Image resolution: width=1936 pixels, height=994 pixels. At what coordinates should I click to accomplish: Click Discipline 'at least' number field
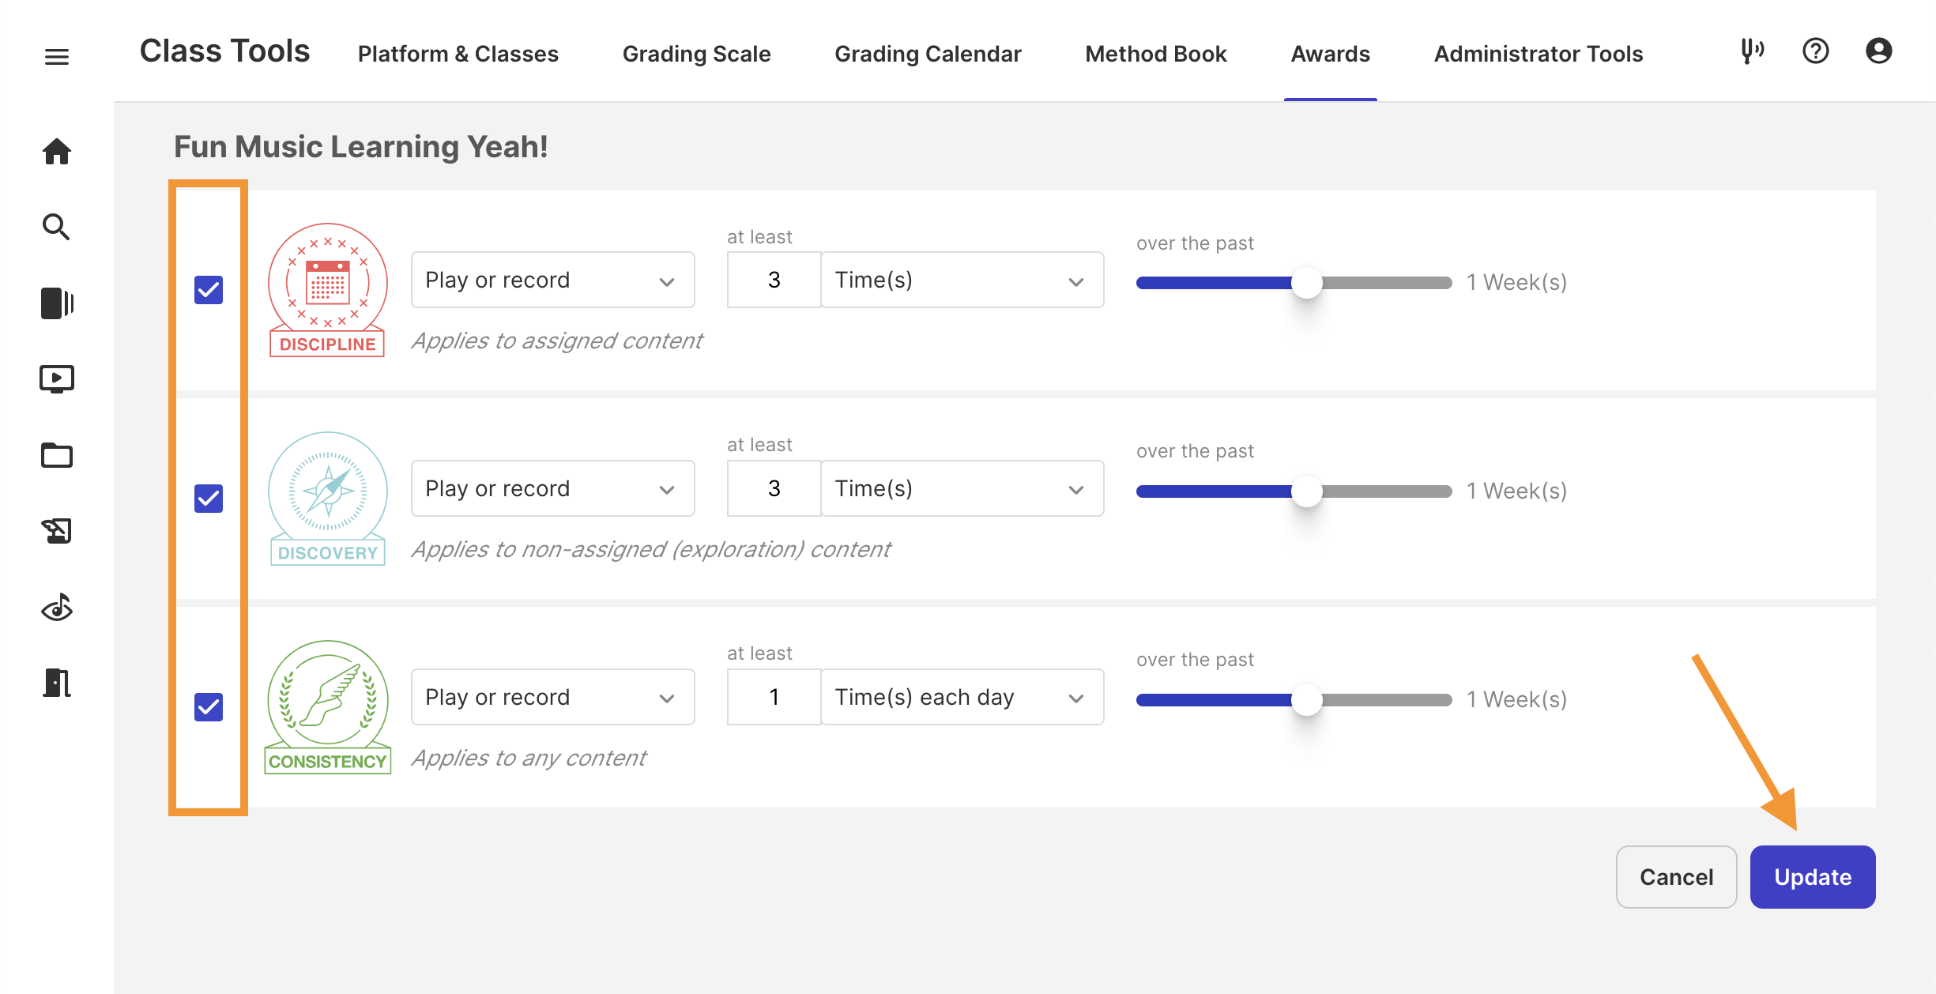pos(774,280)
